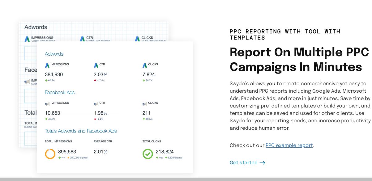Click Totals Adwords and Facebook Ads heading
The width and height of the screenshot is (372, 181).
click(x=81, y=131)
